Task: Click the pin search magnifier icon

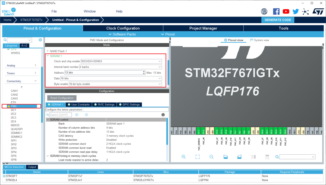Action: pyautogui.click(x=277, y=157)
